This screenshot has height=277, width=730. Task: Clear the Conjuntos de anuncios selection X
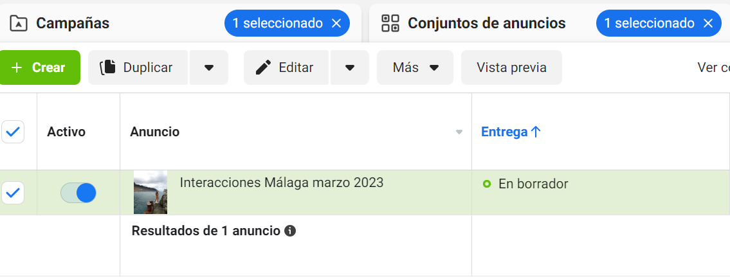point(708,24)
